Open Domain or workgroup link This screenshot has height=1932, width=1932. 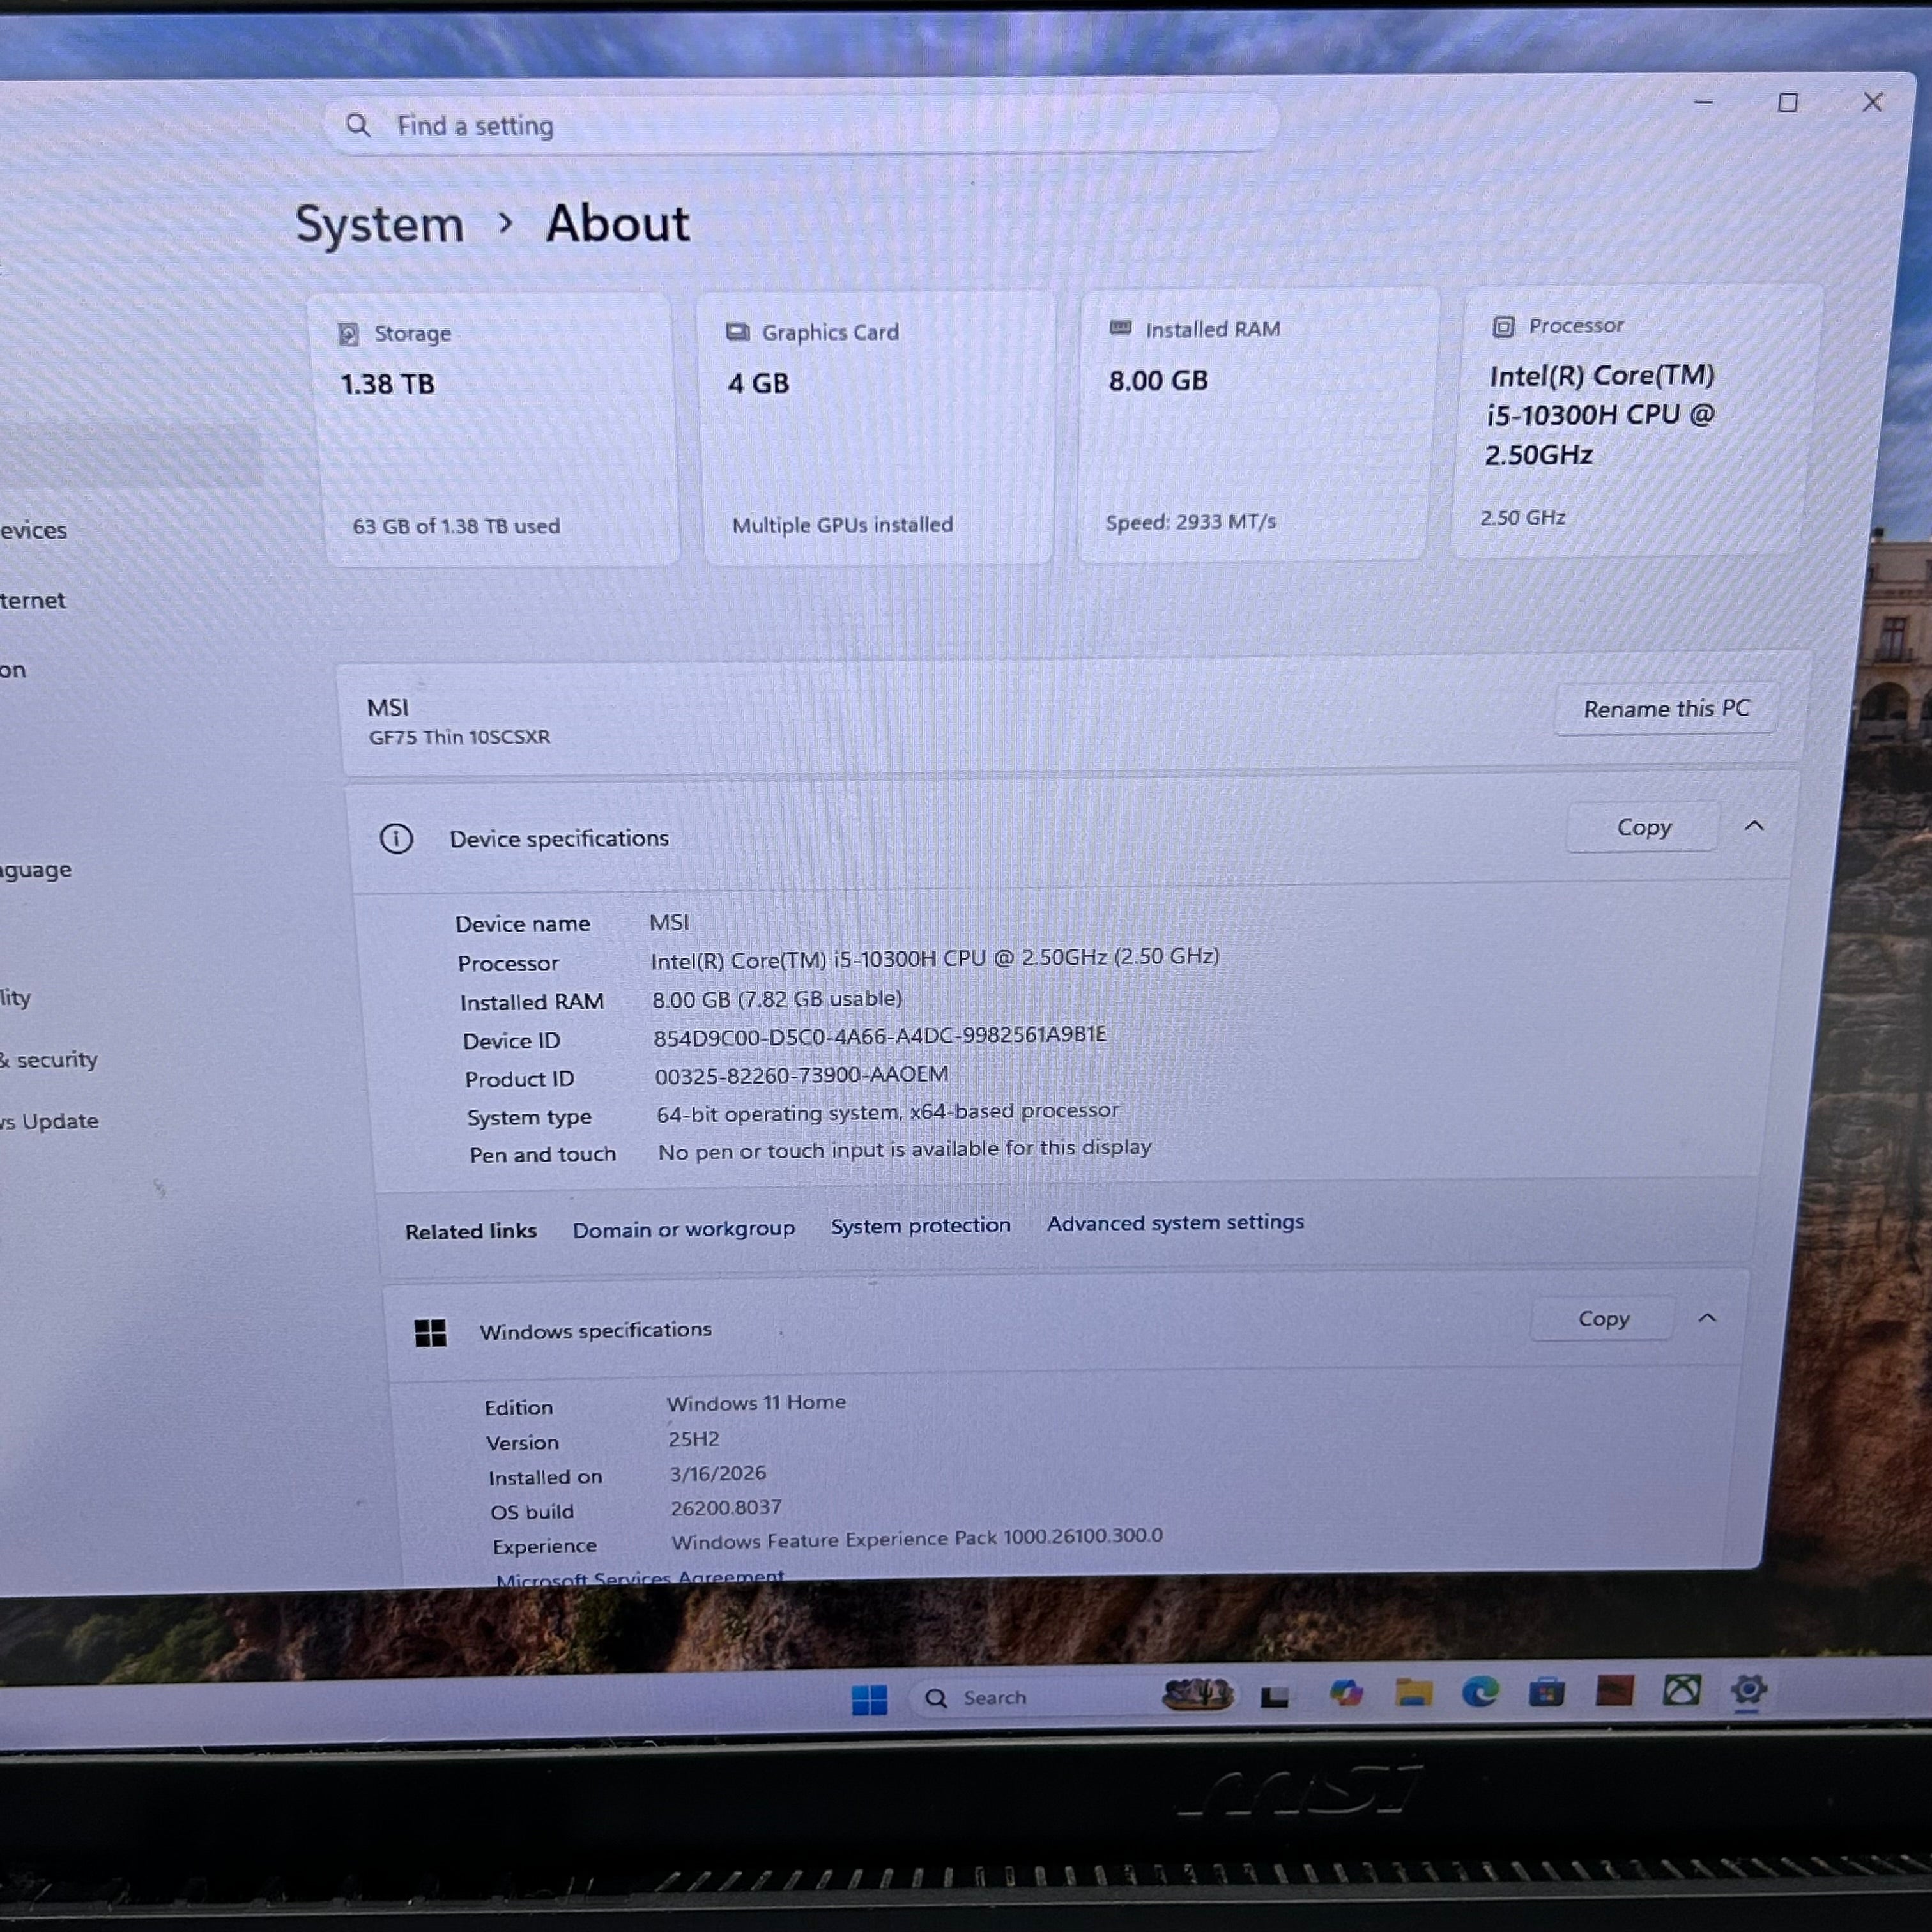pos(683,1229)
